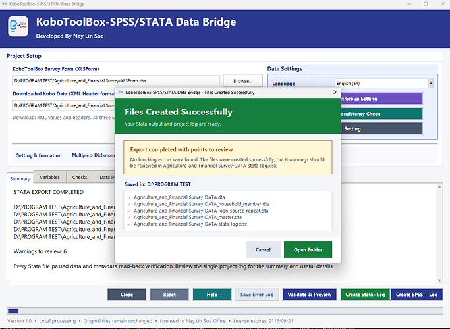Click Browse for the XLSForm file
The image size is (450, 329).
pyautogui.click(x=243, y=81)
